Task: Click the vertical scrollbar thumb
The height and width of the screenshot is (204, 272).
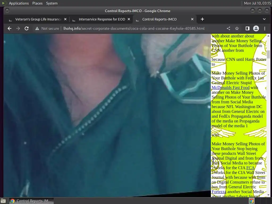Action: coord(268,54)
